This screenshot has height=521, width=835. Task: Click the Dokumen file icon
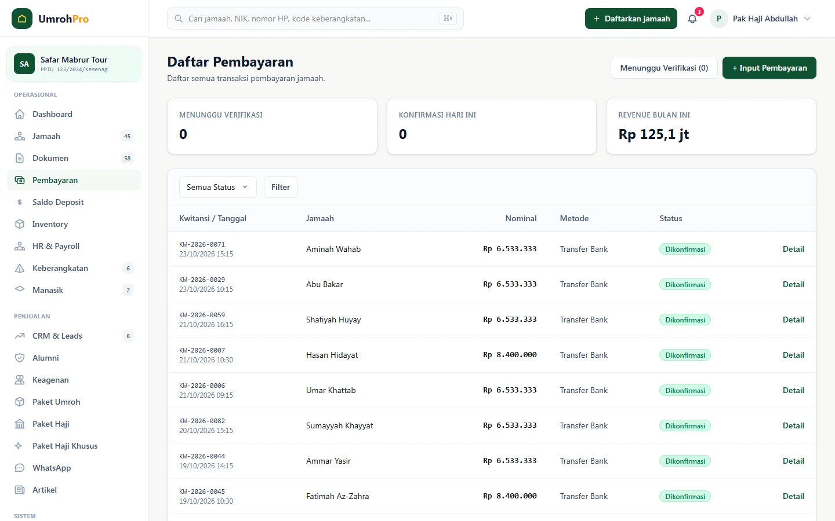tap(20, 158)
